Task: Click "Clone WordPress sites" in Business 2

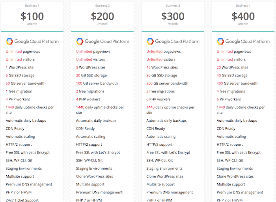Action: [94, 176]
